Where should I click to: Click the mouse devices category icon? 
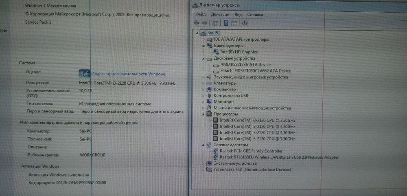coord(210,108)
